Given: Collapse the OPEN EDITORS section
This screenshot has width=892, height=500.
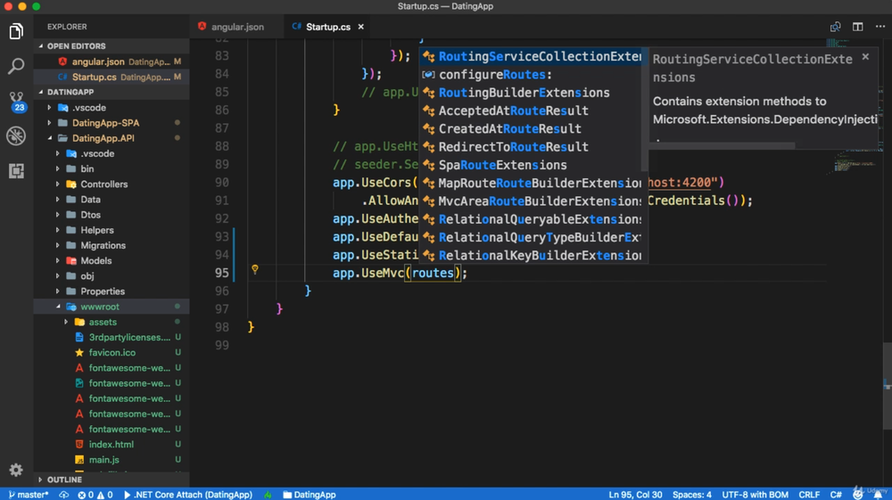Looking at the screenshot, I should click(111, 46).
